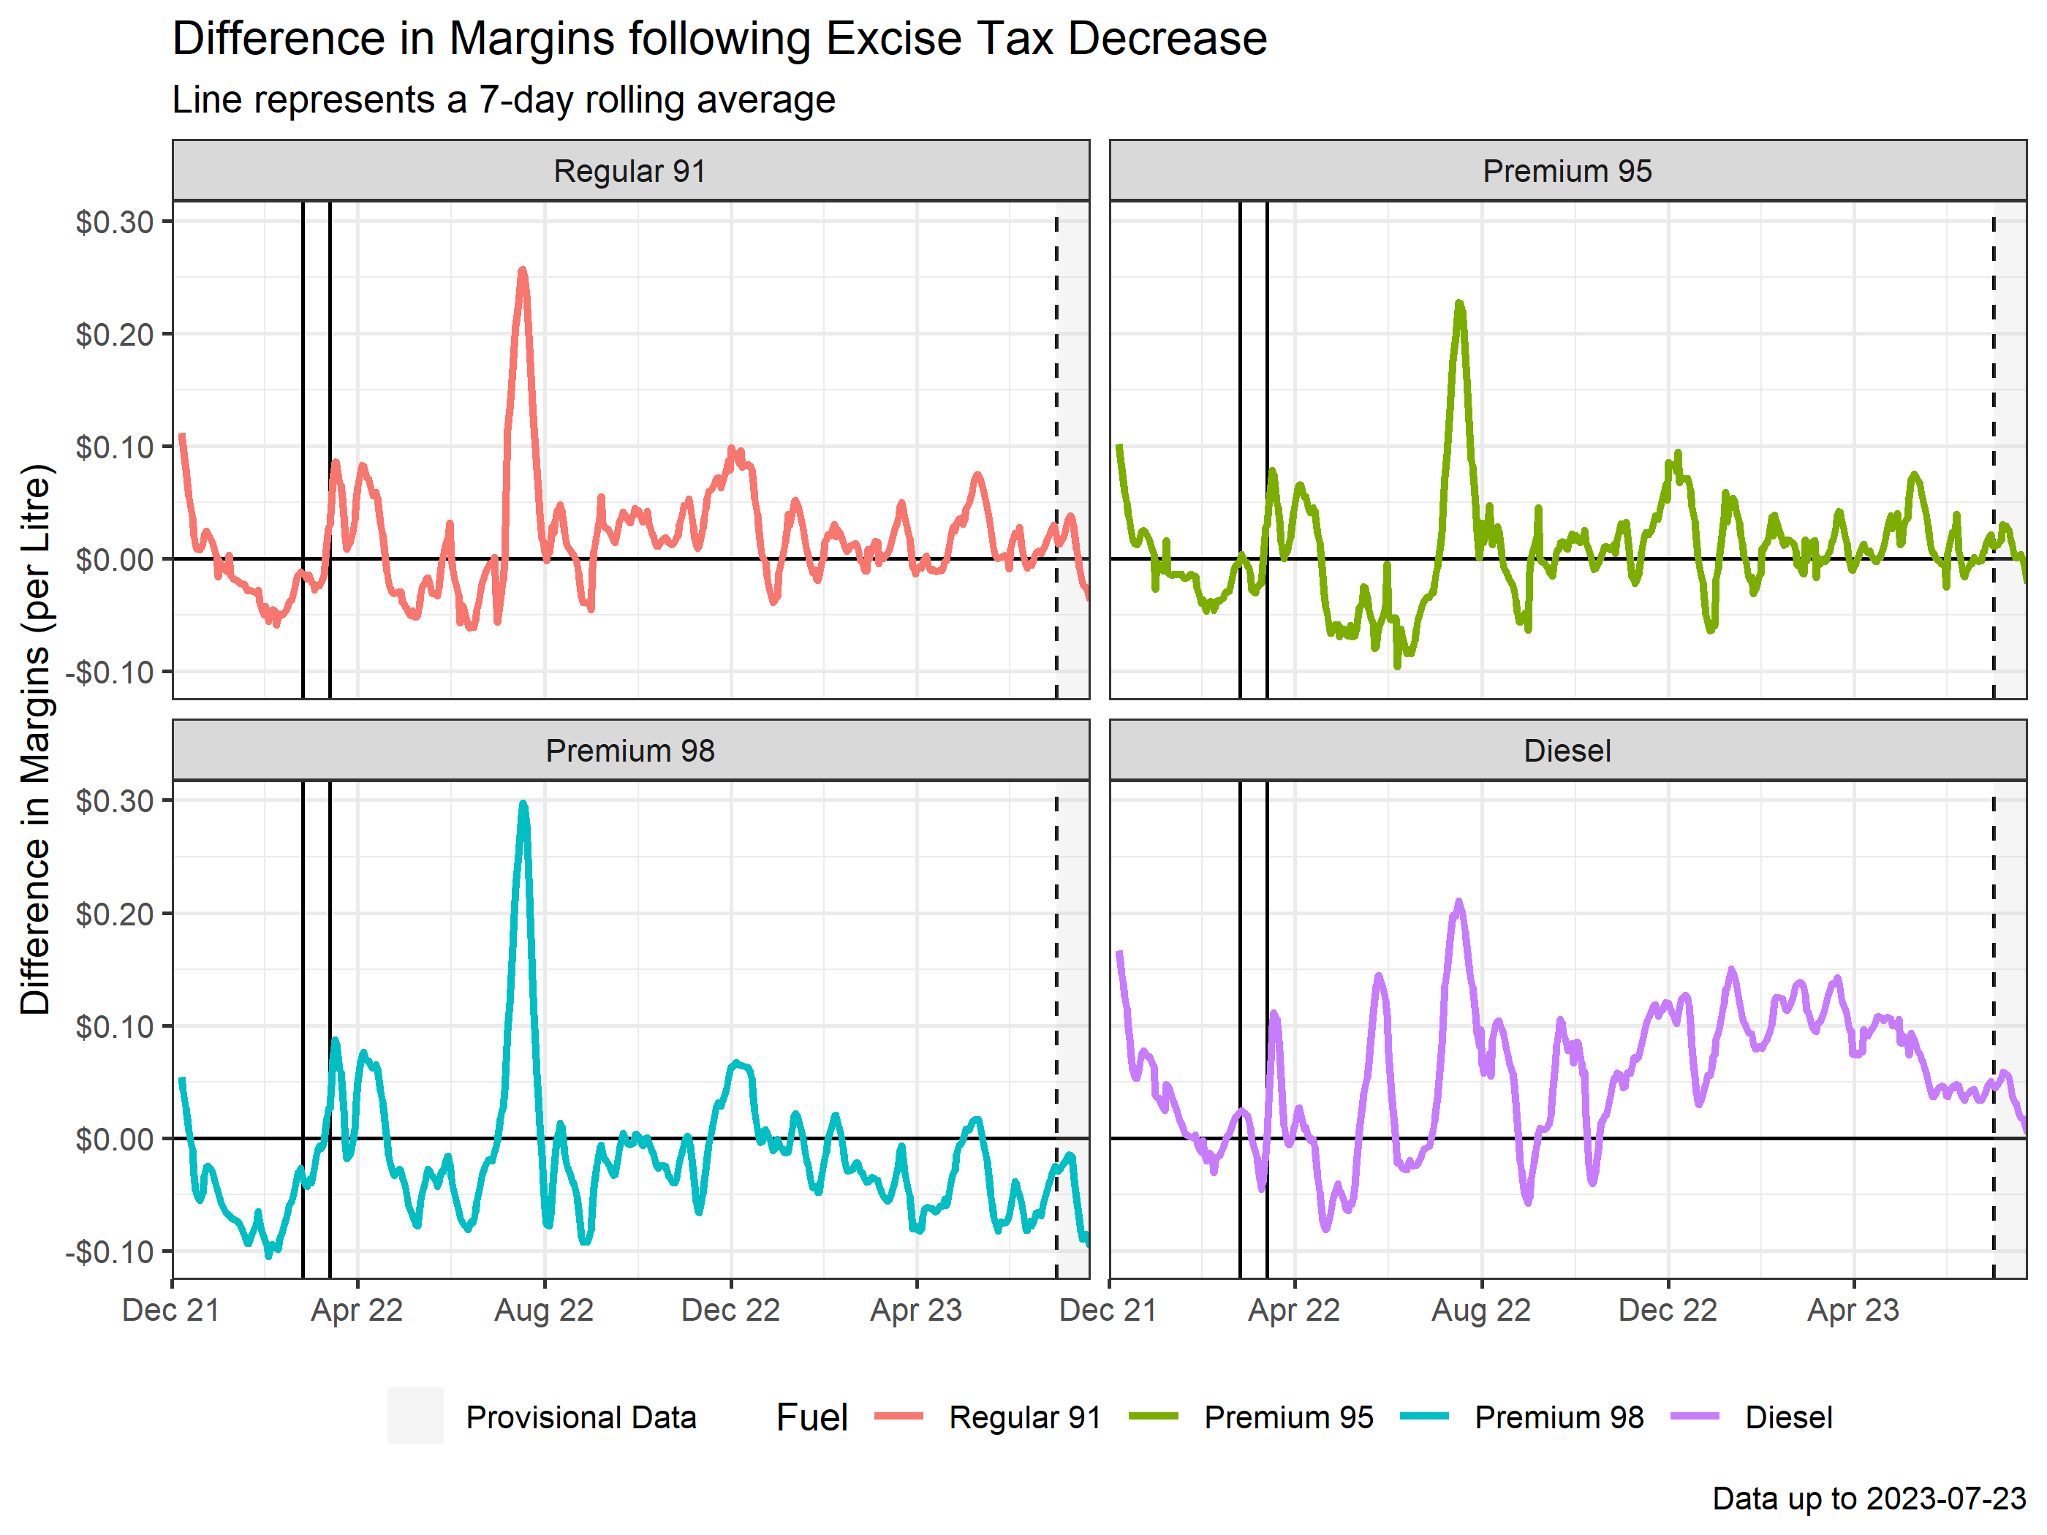Click the dashed vertical line in the Diesel panel

(1994, 1036)
